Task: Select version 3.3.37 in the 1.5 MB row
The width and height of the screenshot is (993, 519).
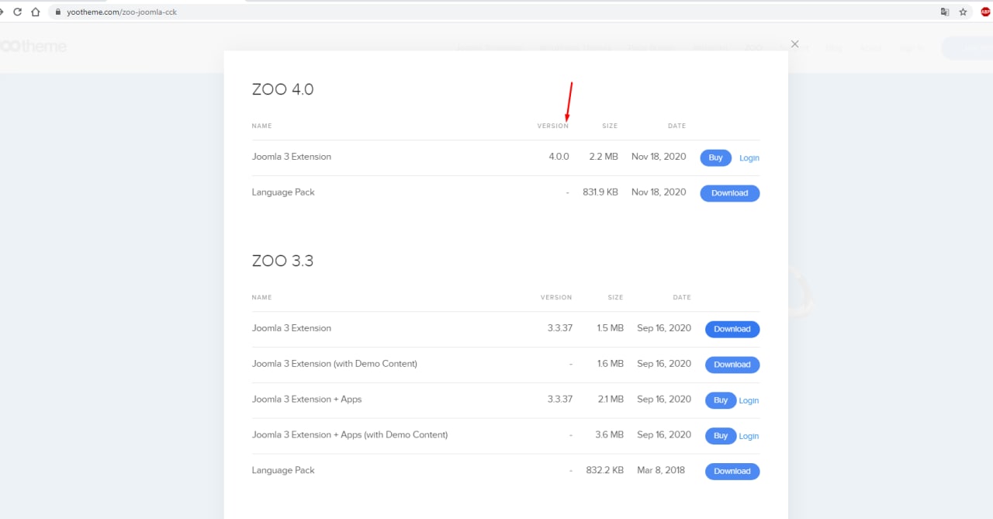Action: pyautogui.click(x=560, y=328)
